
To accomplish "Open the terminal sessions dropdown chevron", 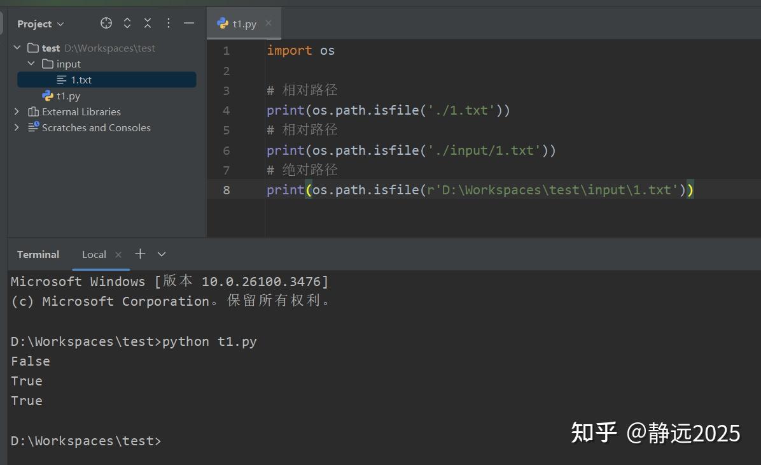I will coord(161,254).
